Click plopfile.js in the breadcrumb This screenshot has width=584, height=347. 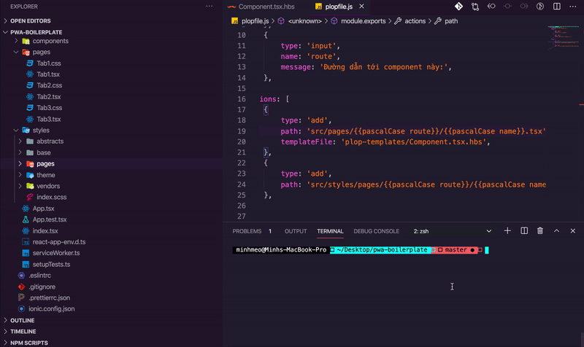[255, 21]
